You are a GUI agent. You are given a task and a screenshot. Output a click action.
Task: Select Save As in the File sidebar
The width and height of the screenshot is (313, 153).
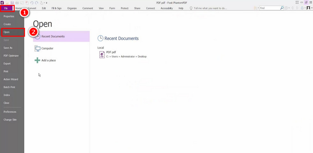[8, 48]
